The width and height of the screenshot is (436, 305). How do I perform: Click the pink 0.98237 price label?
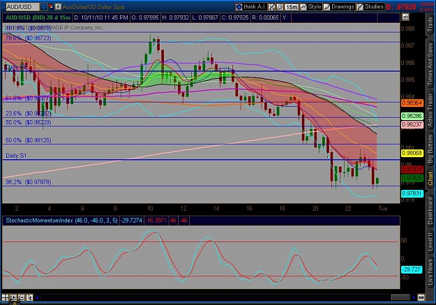(x=412, y=125)
